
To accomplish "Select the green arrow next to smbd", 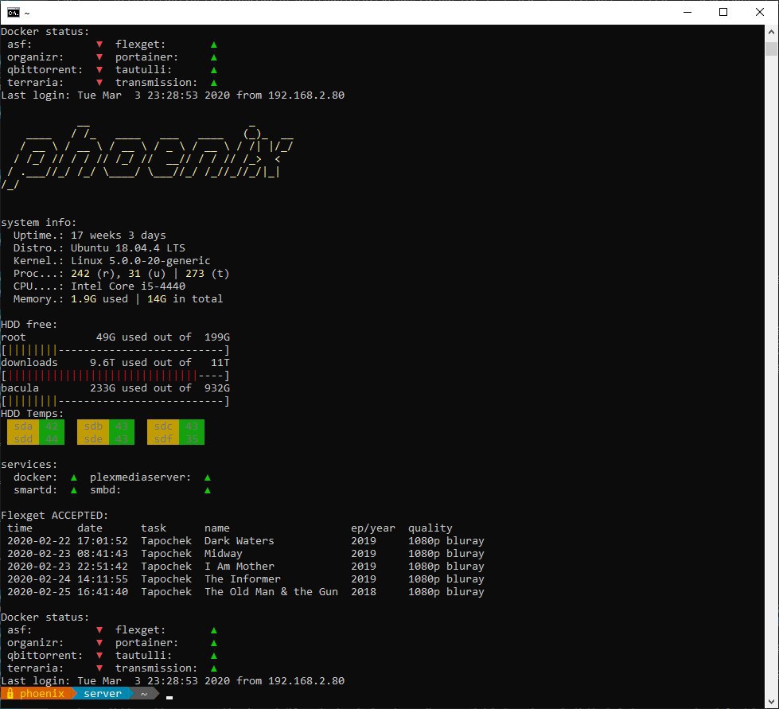I will click(x=208, y=490).
